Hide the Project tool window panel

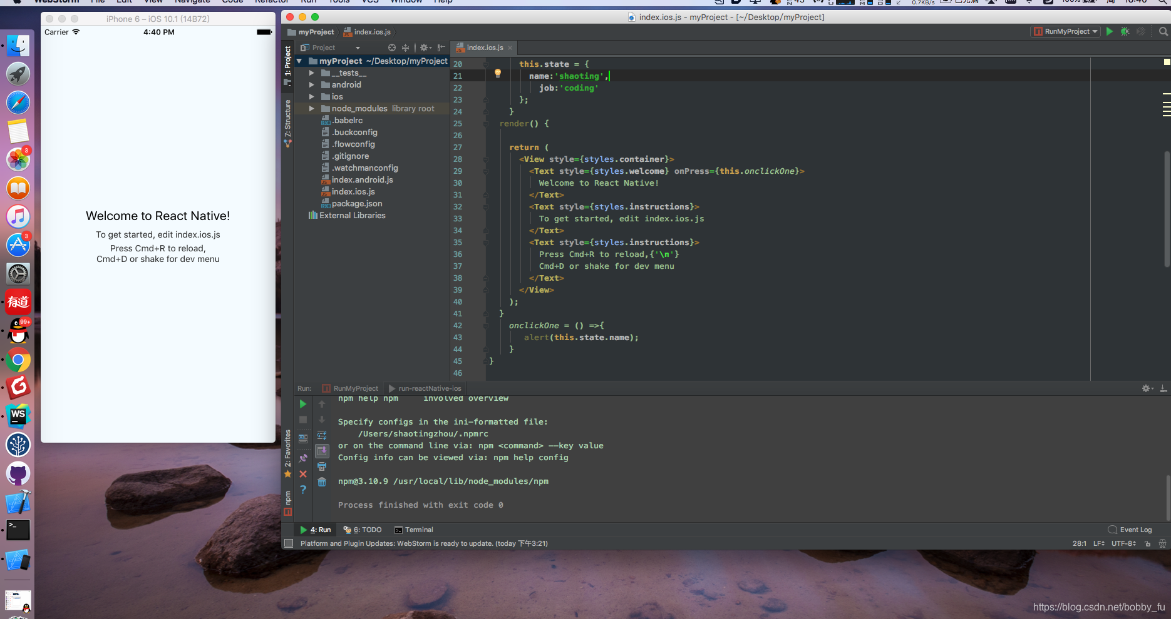(441, 48)
